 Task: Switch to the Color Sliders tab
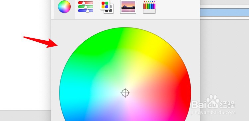click(x=86, y=7)
